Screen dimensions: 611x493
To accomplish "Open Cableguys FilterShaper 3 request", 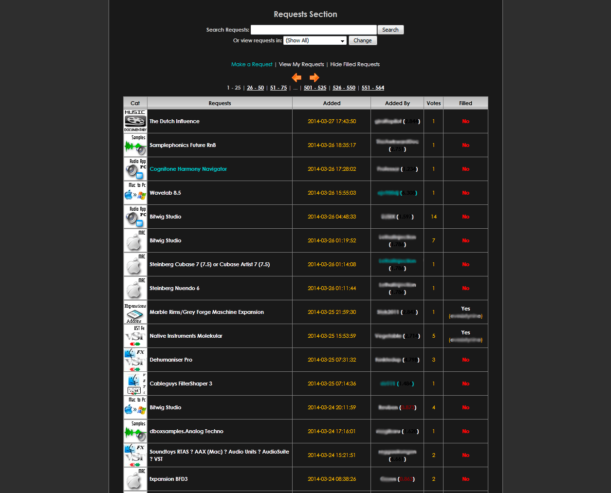I will [x=181, y=383].
